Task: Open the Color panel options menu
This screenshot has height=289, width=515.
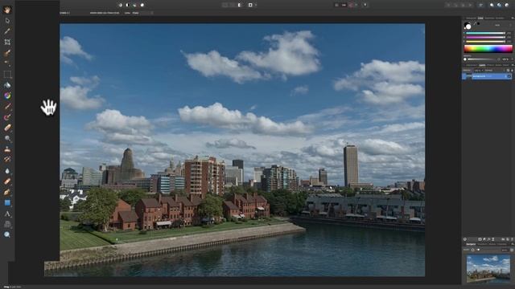Action: pos(513,18)
